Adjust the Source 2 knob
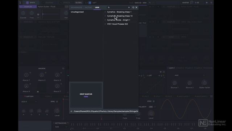Screen dimensions: 232x131 click(x=190, y=83)
